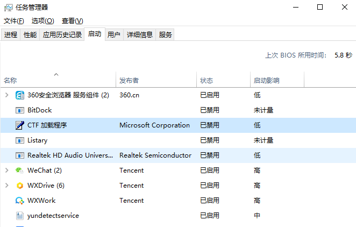Image resolution: width=356 pixels, height=227 pixels.
Task: Click the 360安全浏览器 app icon
Action: 20,95
